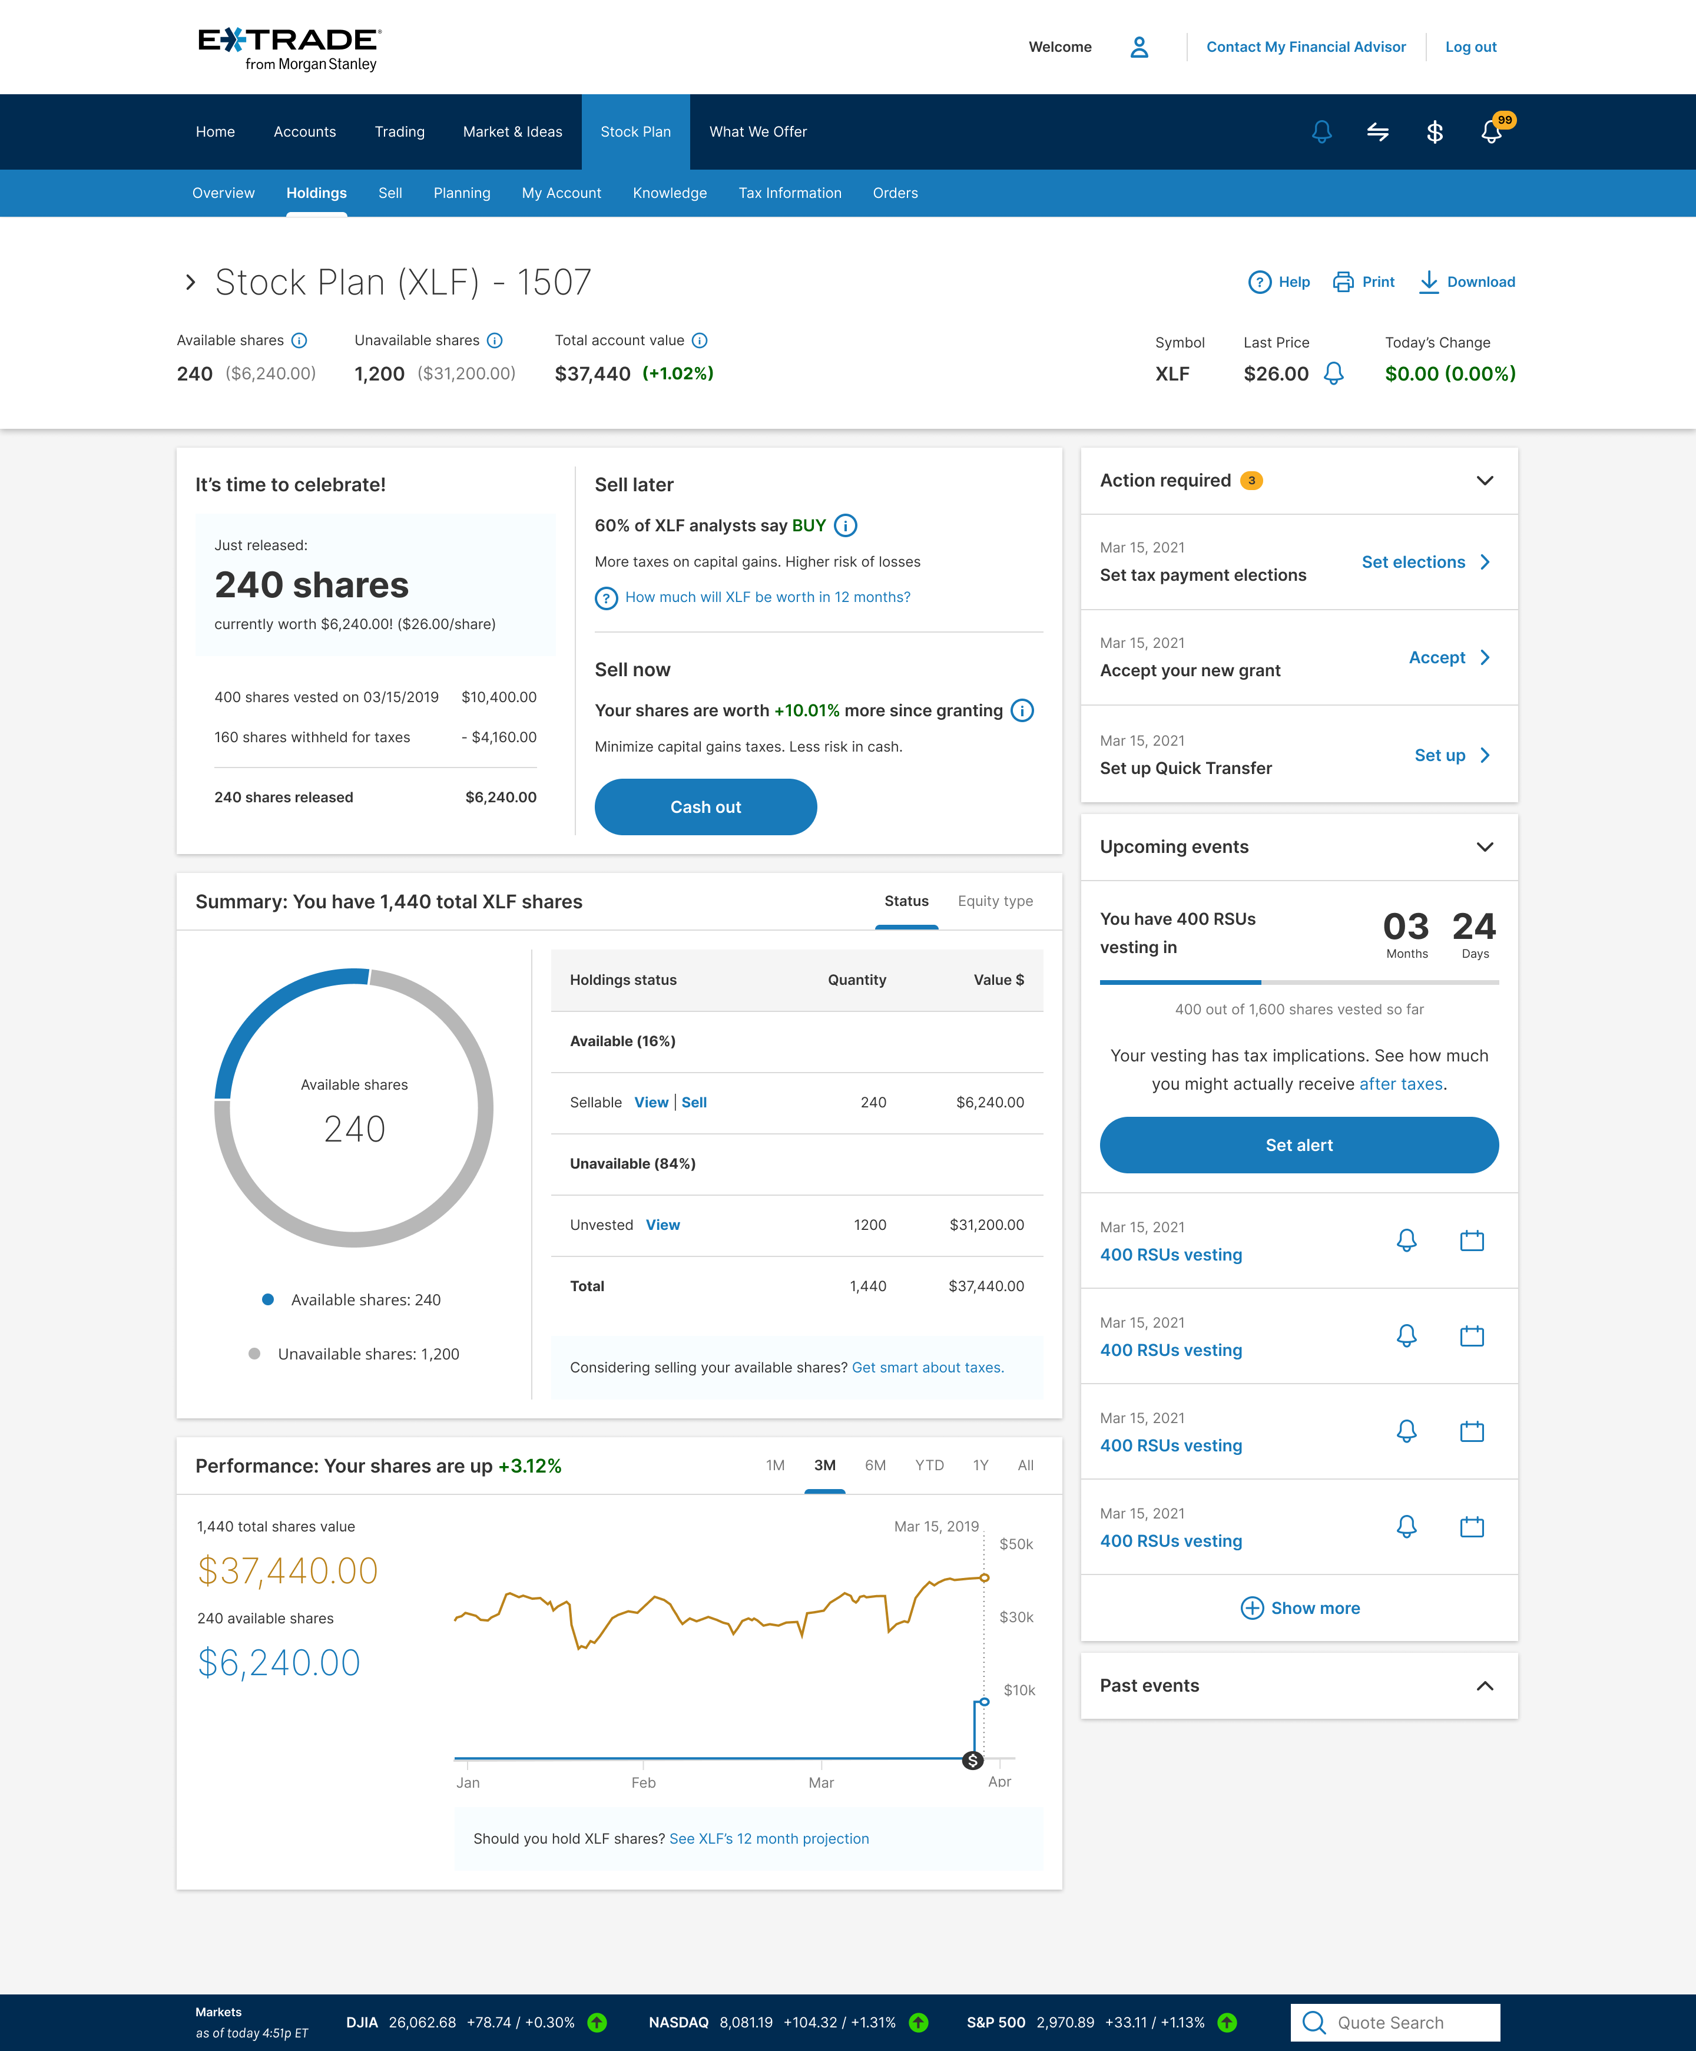Click inside the Quote Search field
The height and width of the screenshot is (2051, 1696).
tap(1406, 2023)
